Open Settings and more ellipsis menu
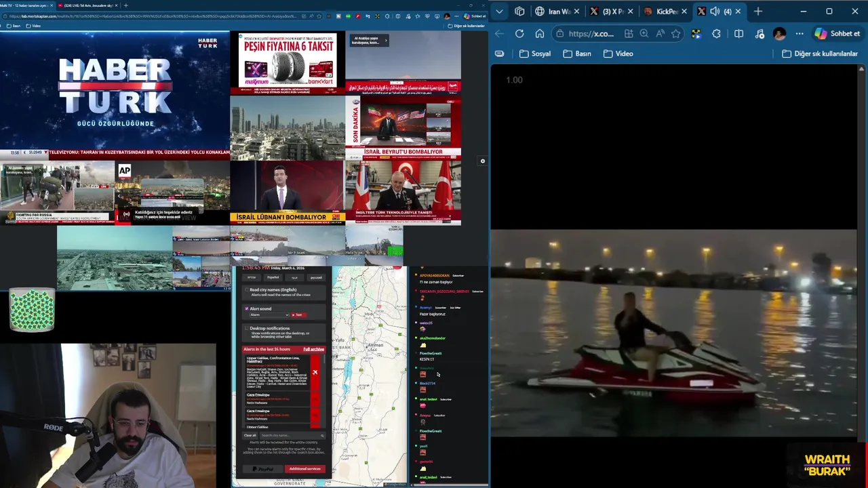 point(800,33)
